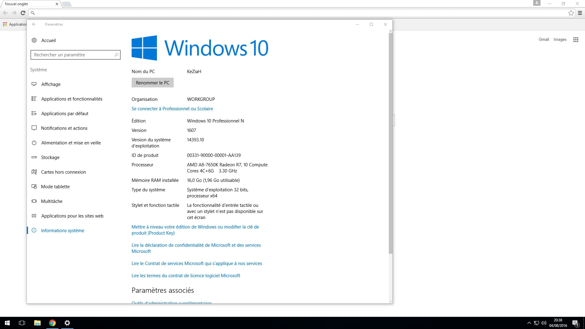The height and width of the screenshot is (329, 585).
Task: Open Windows Start menu
Action: coord(7,323)
